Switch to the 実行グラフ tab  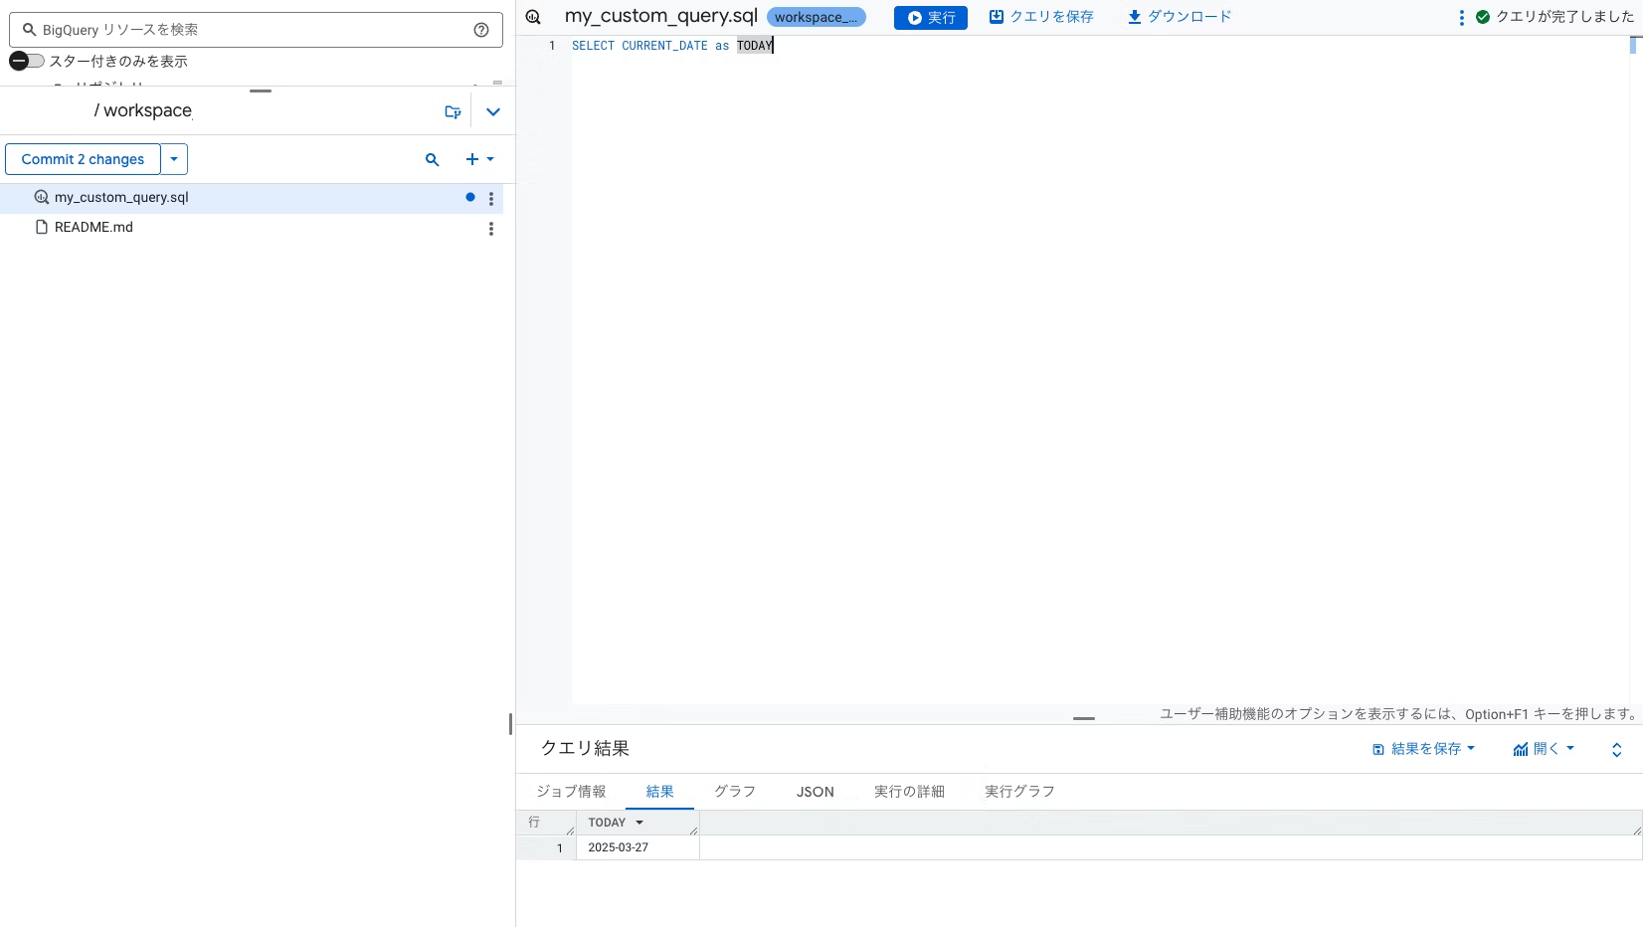click(x=1019, y=792)
